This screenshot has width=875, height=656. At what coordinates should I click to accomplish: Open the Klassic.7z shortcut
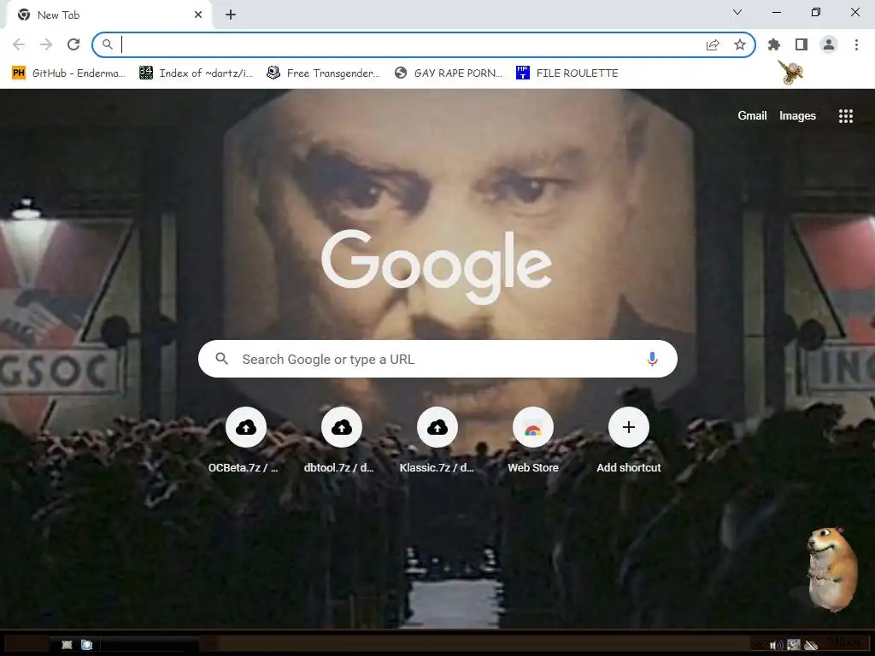click(437, 441)
